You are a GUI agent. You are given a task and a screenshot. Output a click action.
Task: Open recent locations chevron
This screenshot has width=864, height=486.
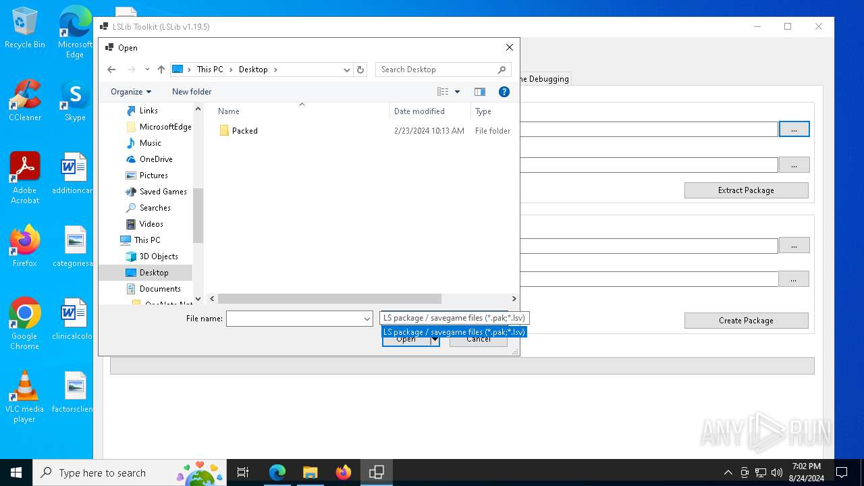click(147, 70)
